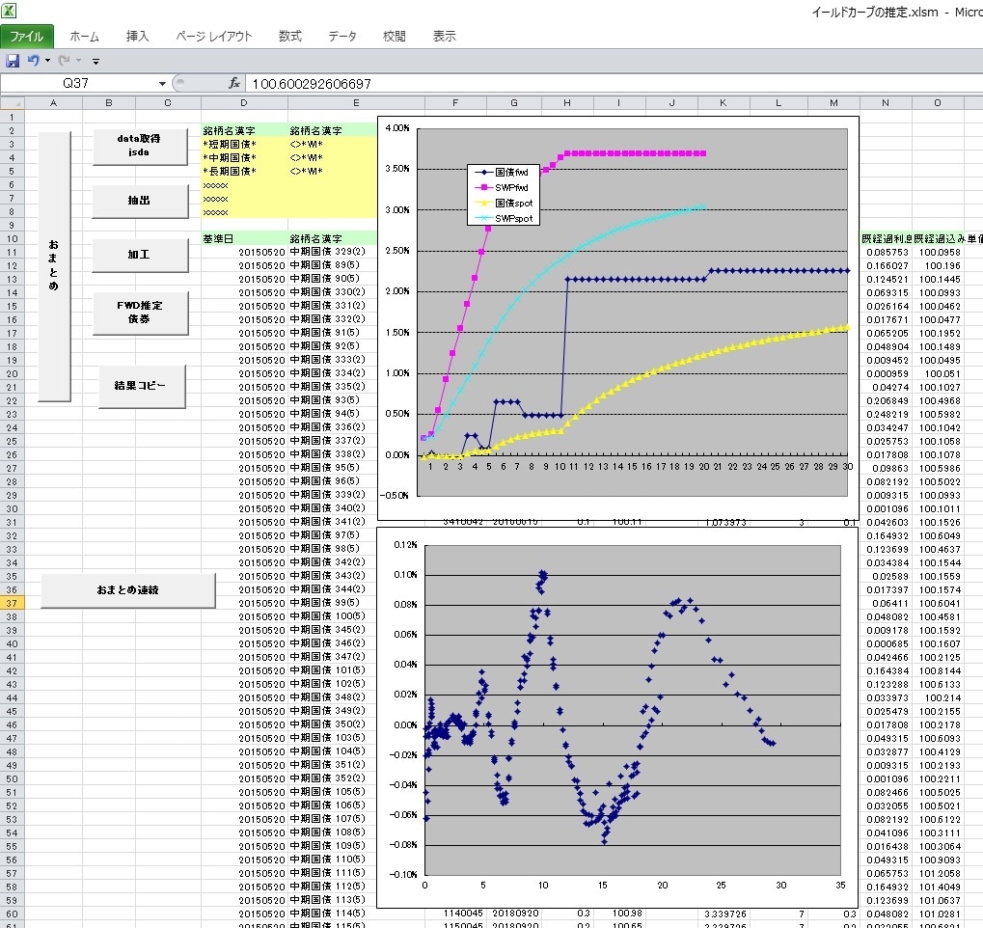Click the tall vertical おまとめ button
This screenshot has width=983, height=928.
(x=54, y=266)
